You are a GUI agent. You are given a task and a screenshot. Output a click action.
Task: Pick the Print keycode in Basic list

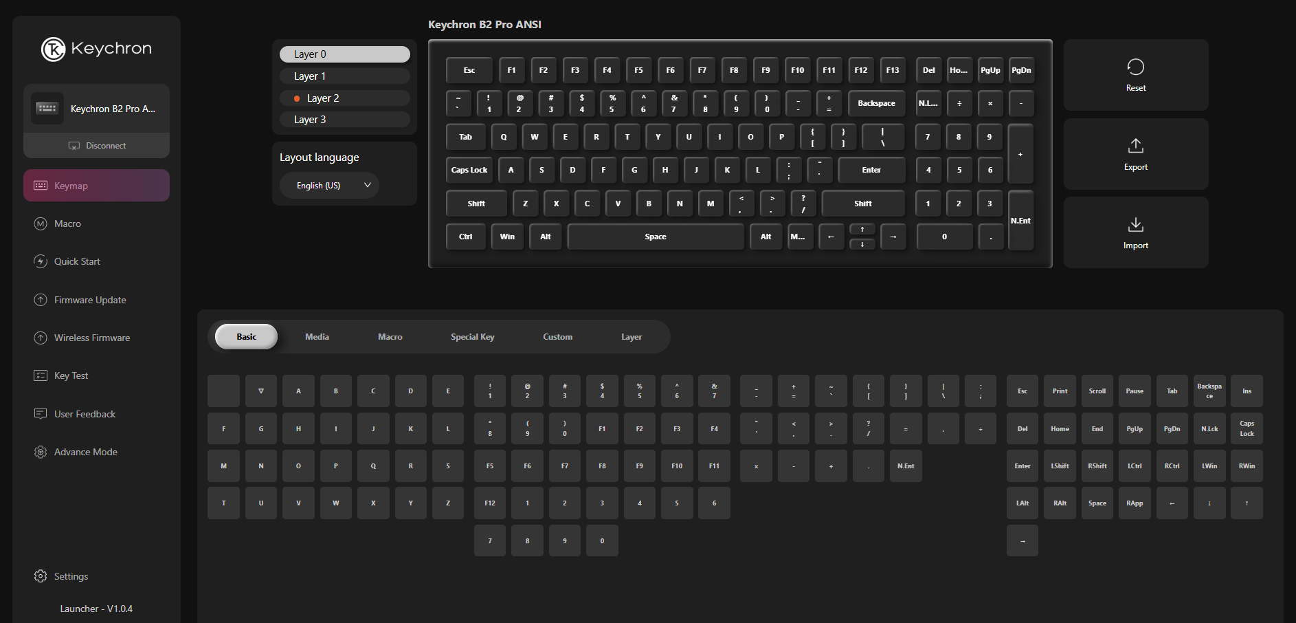(1060, 391)
